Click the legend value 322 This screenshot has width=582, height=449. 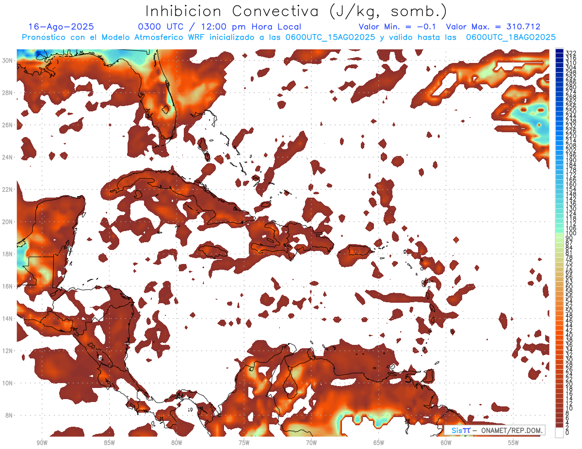(x=571, y=53)
